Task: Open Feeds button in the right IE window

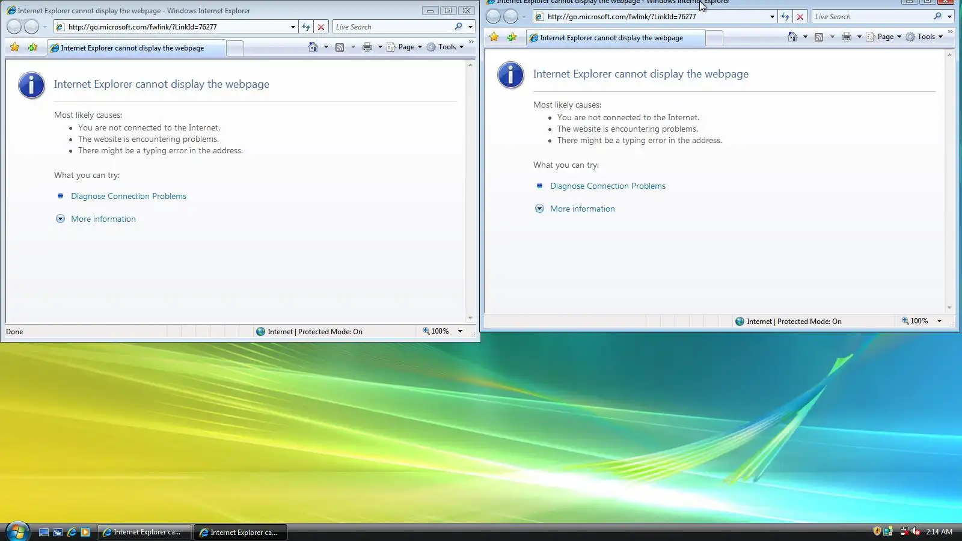Action: pos(819,37)
